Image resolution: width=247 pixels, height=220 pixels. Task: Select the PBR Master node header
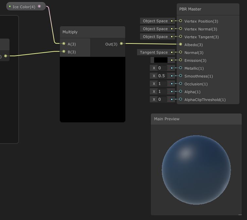pos(208,9)
